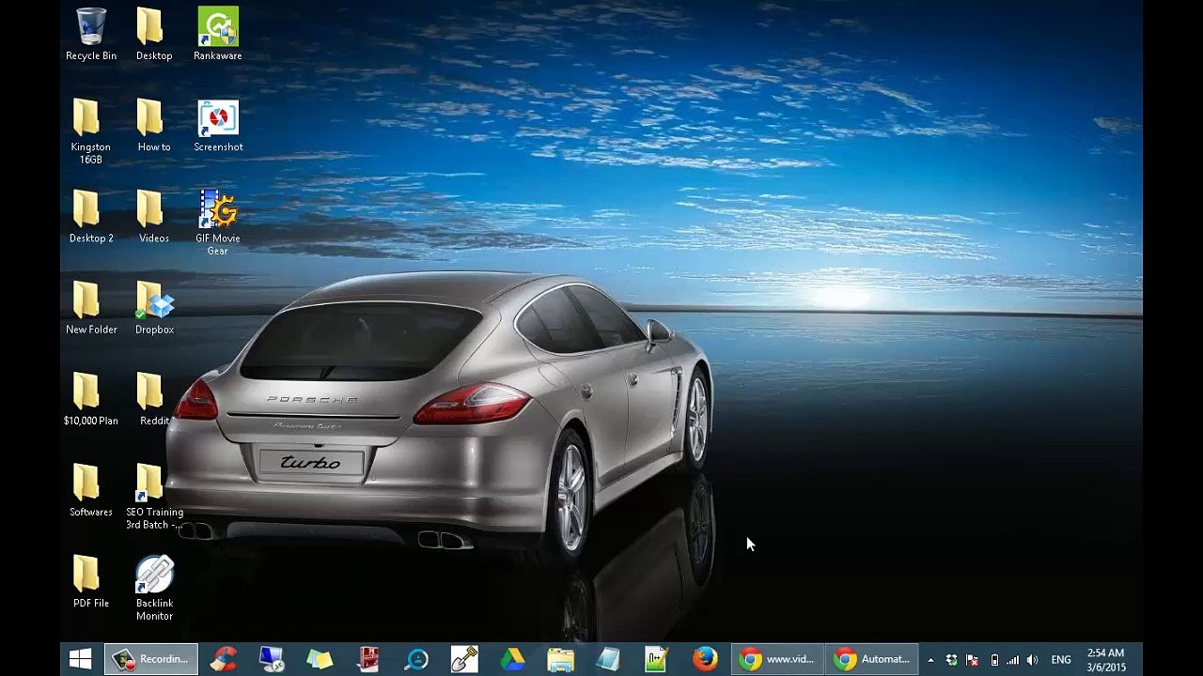The height and width of the screenshot is (676, 1203).
Task: Switch to the Recording taskbar window
Action: point(151,659)
